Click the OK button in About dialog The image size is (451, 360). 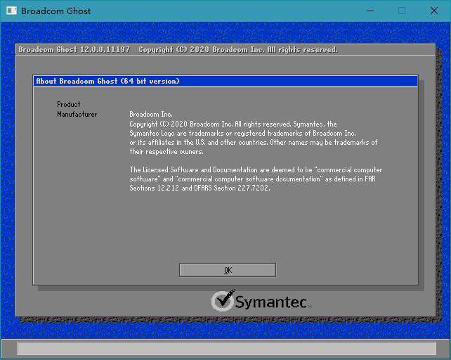[227, 270]
